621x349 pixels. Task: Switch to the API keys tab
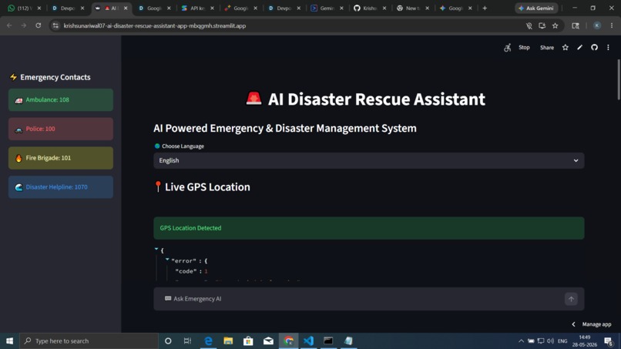196,8
